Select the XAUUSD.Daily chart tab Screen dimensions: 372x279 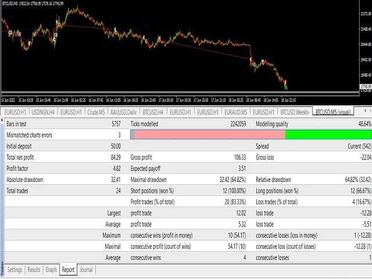[123, 112]
